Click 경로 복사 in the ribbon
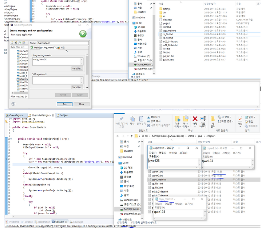Image resolution: width=262 pixels, height=228 pixels. tap(154, 121)
